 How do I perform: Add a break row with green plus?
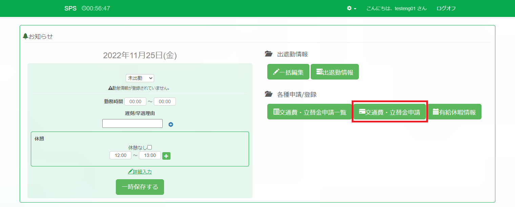166,156
